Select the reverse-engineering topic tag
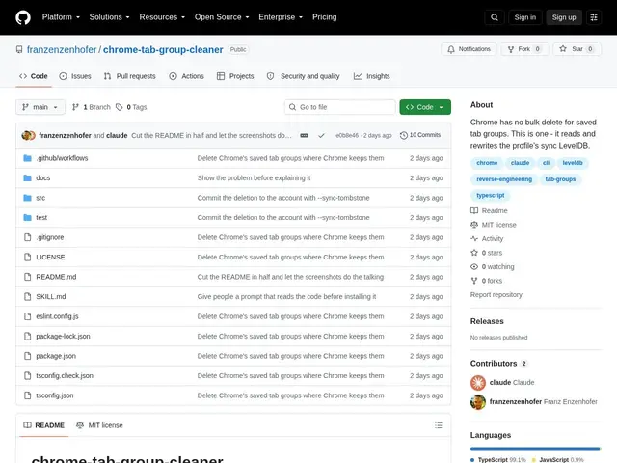Screen dimensions: 617x463 pos(504,179)
